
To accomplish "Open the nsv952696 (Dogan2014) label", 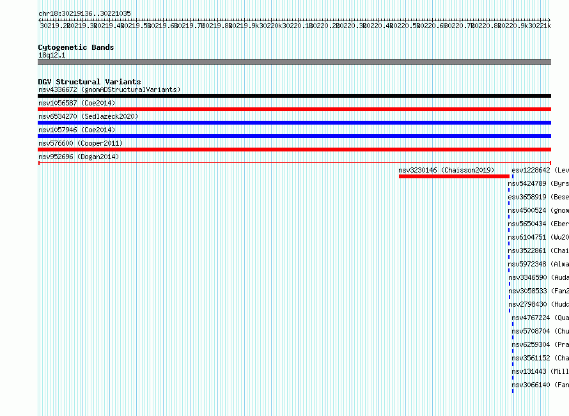I will coord(79,157).
